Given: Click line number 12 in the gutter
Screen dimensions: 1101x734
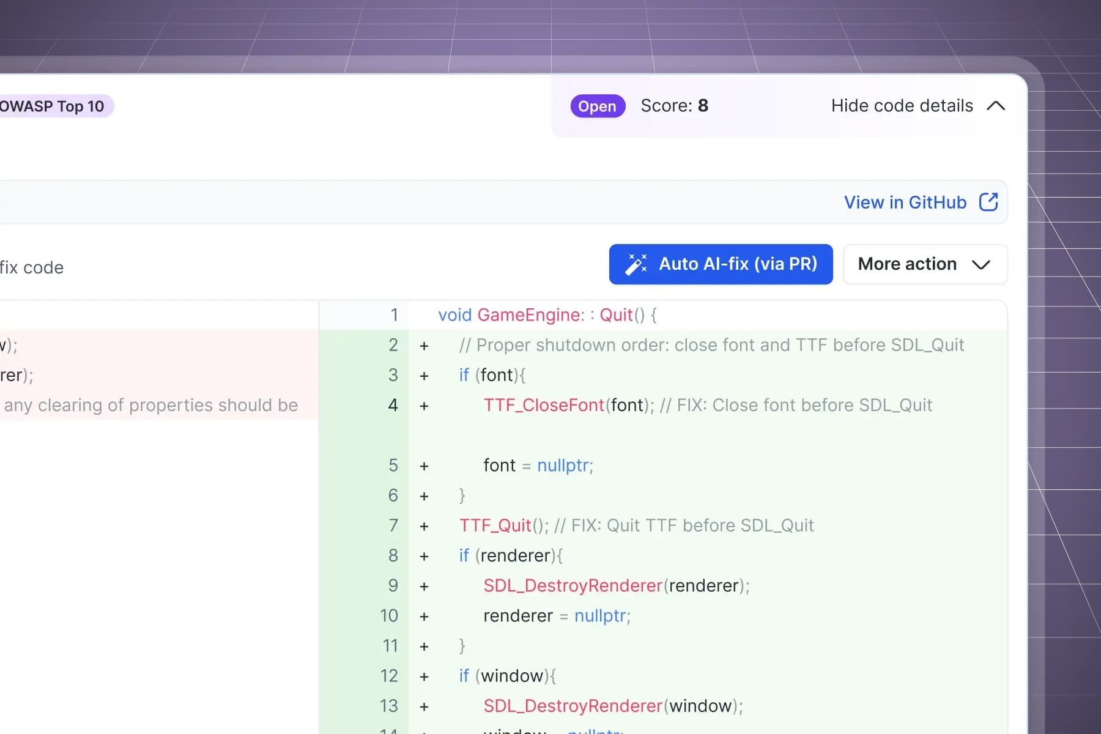Looking at the screenshot, I should point(389,676).
